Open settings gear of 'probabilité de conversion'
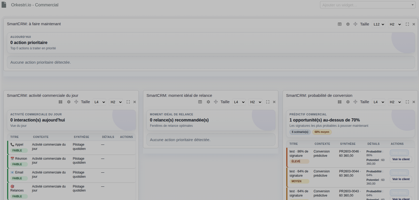The width and height of the screenshot is (419, 200). tap(348, 102)
